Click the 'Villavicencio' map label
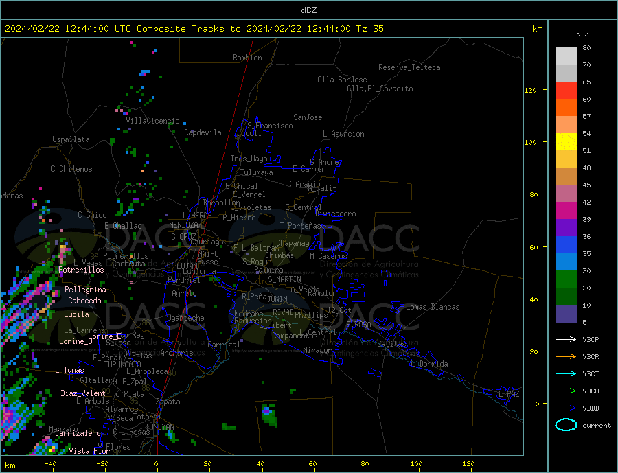 [152, 121]
